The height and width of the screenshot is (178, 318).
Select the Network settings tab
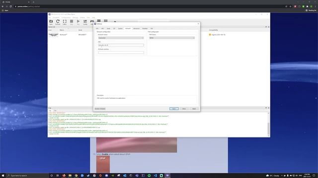(128, 29)
